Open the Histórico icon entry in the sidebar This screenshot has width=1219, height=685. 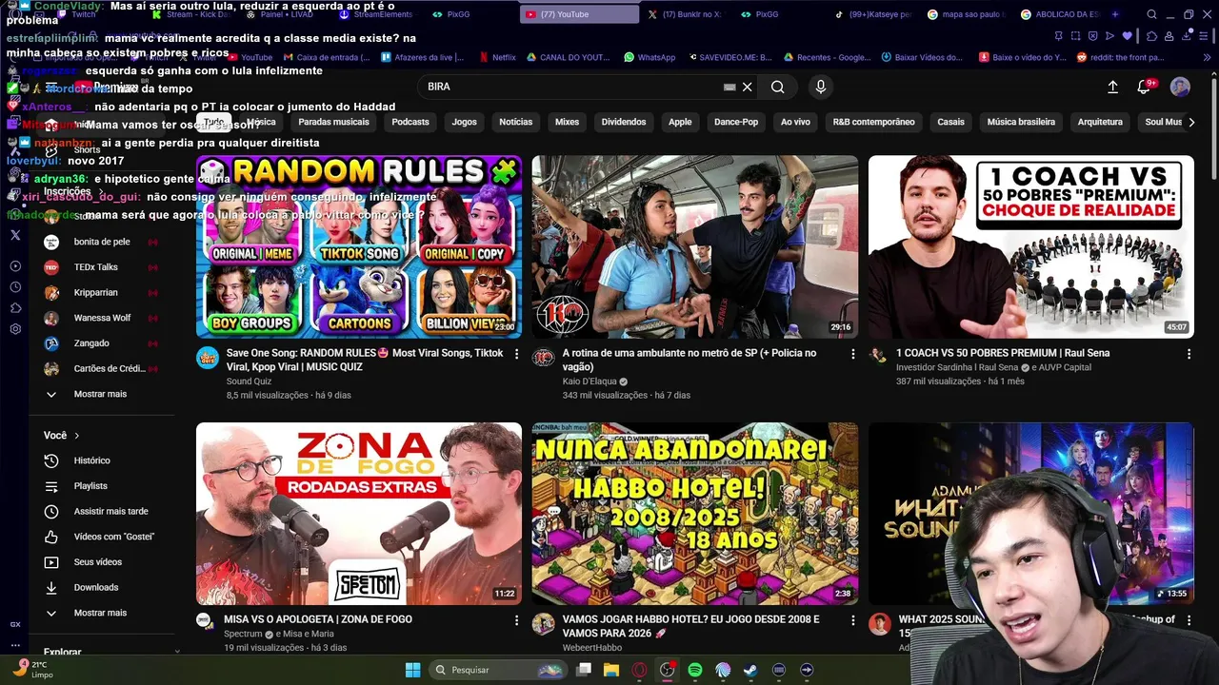point(51,460)
